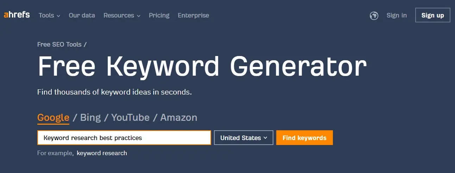Open the Tools navigation menu

pos(49,15)
